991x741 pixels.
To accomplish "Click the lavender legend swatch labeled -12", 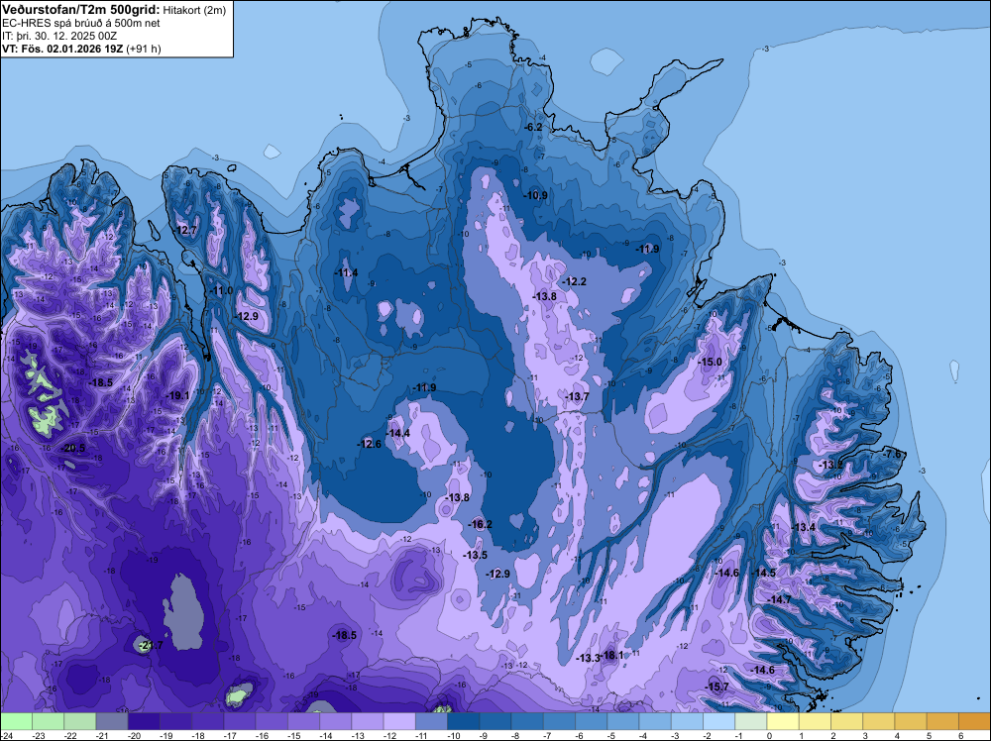I will click(x=399, y=721).
